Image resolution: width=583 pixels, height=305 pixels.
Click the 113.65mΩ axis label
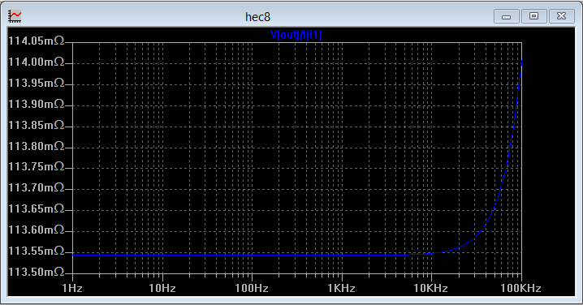coord(37,208)
